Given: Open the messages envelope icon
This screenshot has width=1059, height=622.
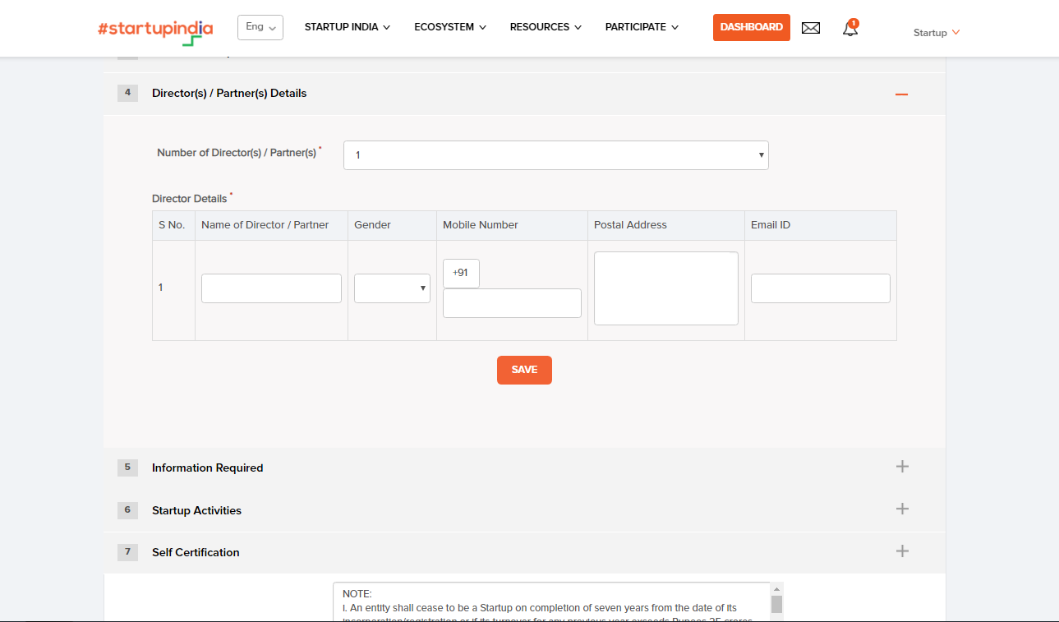Looking at the screenshot, I should (x=811, y=27).
